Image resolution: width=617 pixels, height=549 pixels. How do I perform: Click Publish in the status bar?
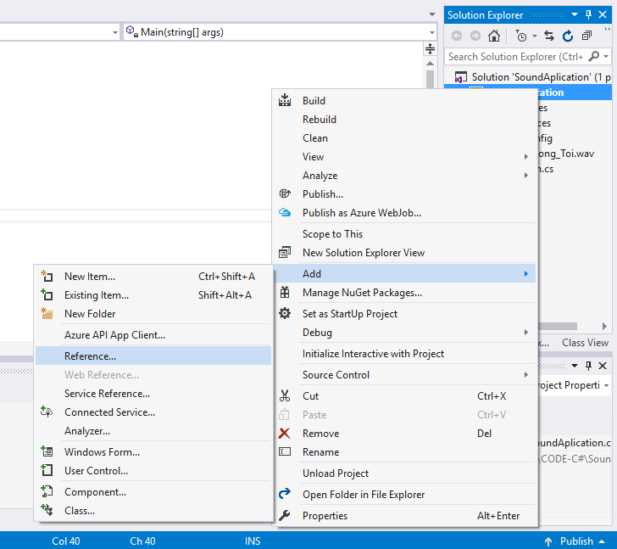576,541
